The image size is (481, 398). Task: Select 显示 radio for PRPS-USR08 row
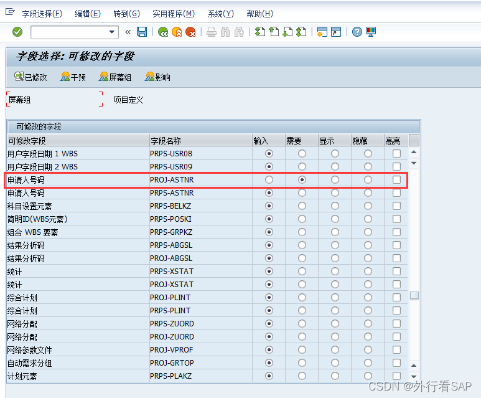point(335,154)
